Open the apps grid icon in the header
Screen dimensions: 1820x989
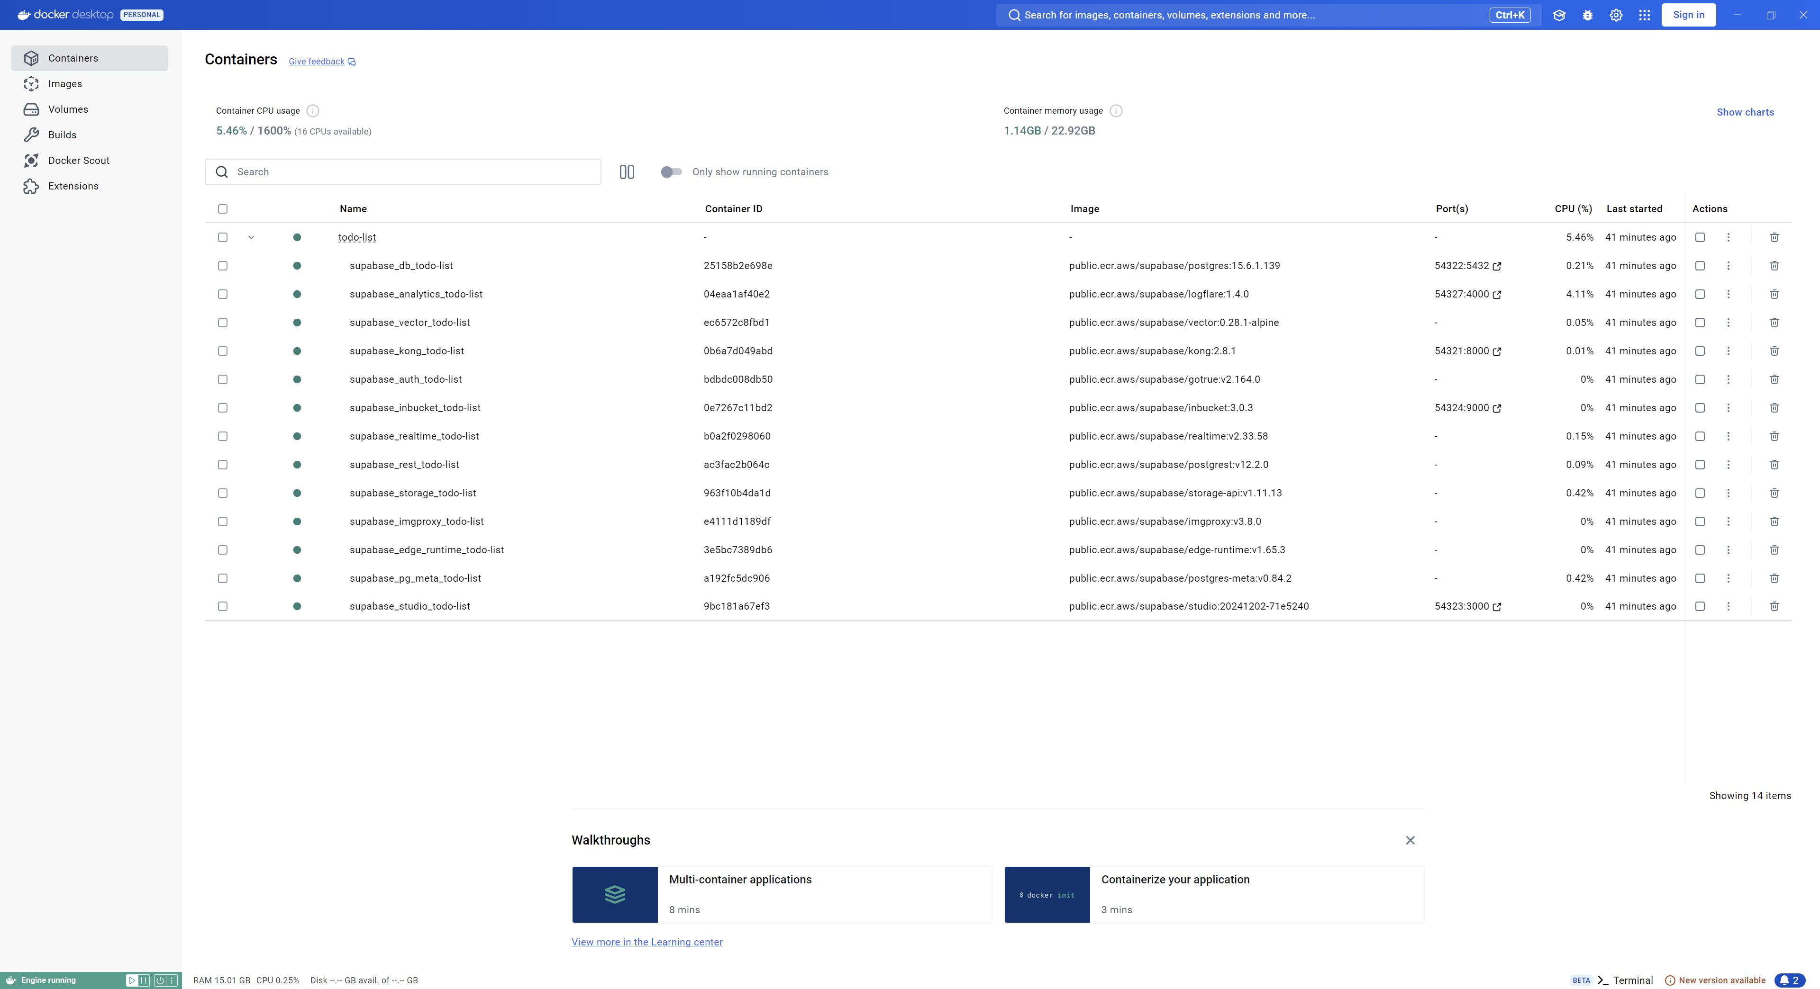pyautogui.click(x=1645, y=15)
